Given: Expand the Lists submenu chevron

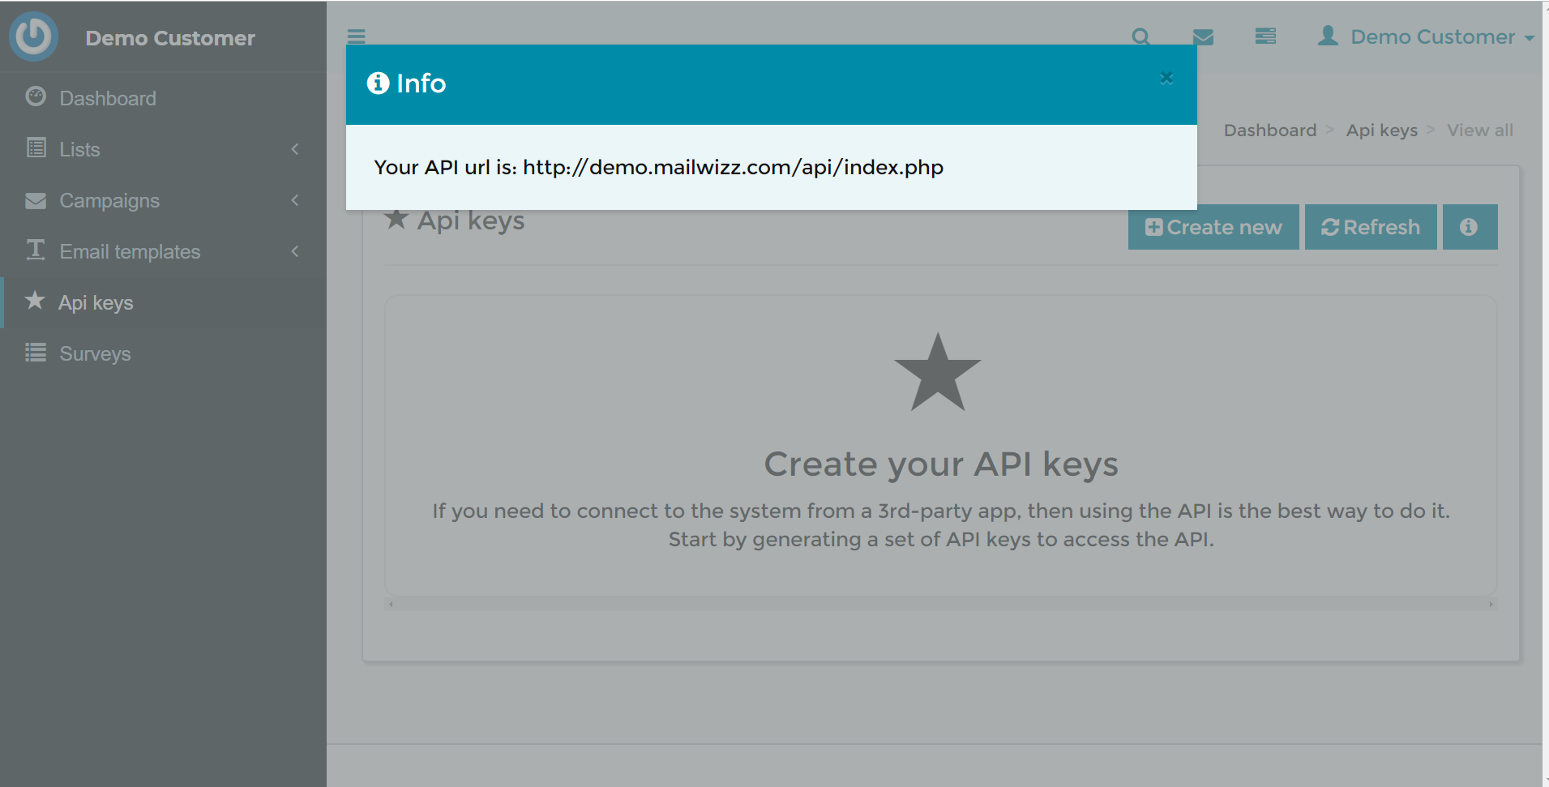Looking at the screenshot, I should click(295, 149).
